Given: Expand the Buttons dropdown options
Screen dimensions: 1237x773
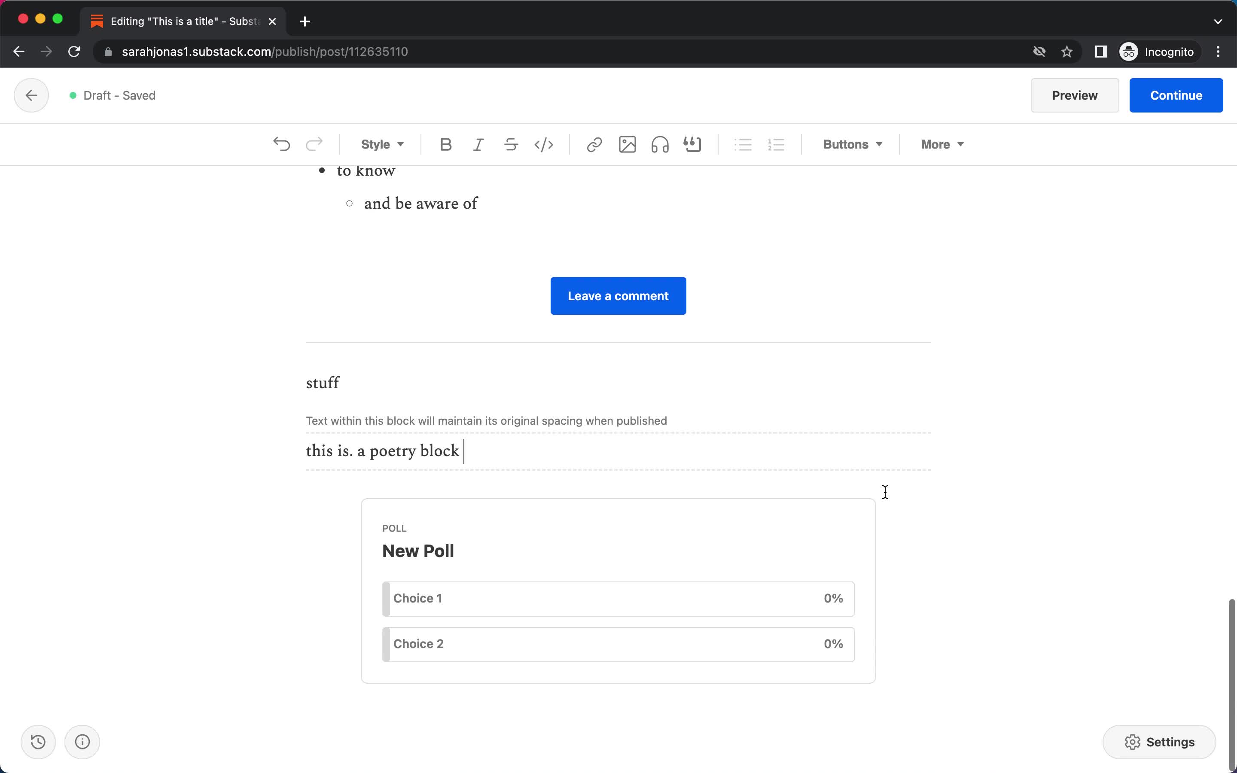Looking at the screenshot, I should tap(850, 144).
